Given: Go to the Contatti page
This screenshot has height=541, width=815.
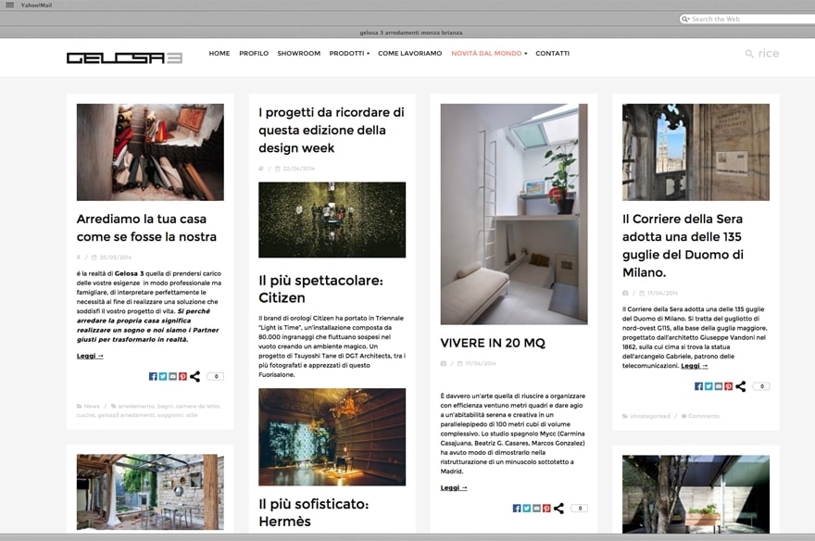Looking at the screenshot, I should [x=552, y=54].
